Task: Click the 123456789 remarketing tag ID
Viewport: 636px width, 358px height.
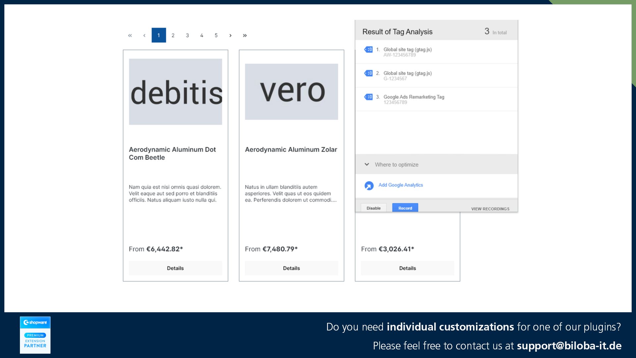Action: pyautogui.click(x=395, y=102)
